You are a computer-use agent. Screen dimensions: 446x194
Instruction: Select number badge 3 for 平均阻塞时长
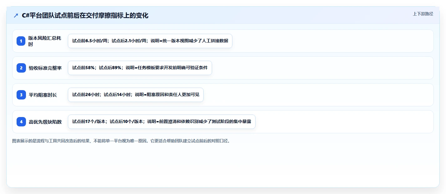(21, 95)
